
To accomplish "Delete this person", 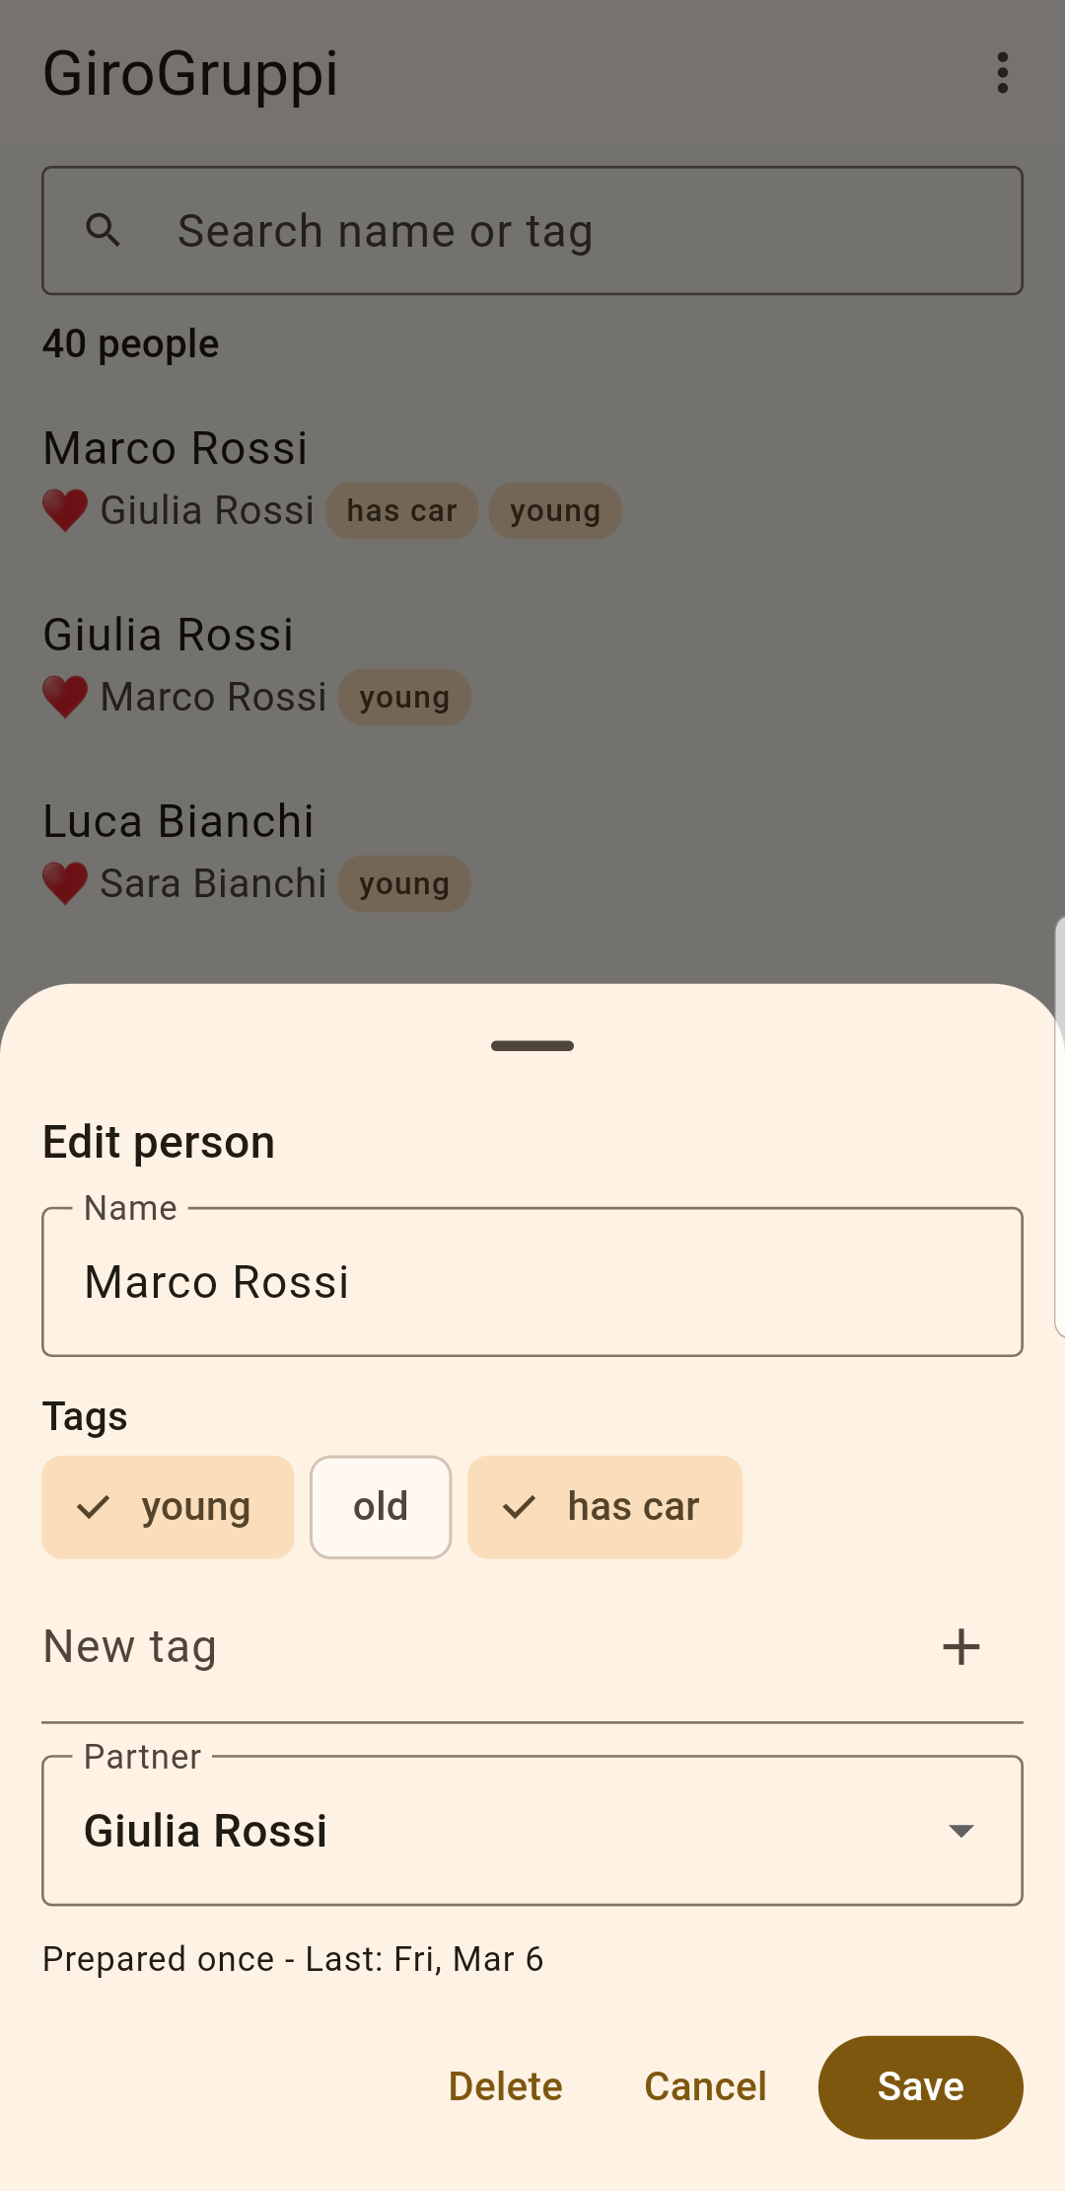I will [x=506, y=2087].
